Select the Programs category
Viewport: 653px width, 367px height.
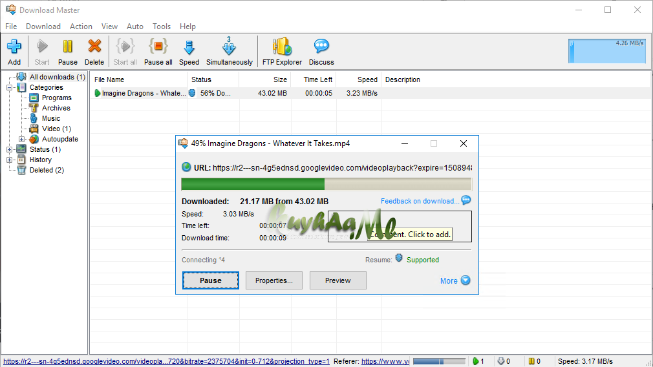(57, 98)
